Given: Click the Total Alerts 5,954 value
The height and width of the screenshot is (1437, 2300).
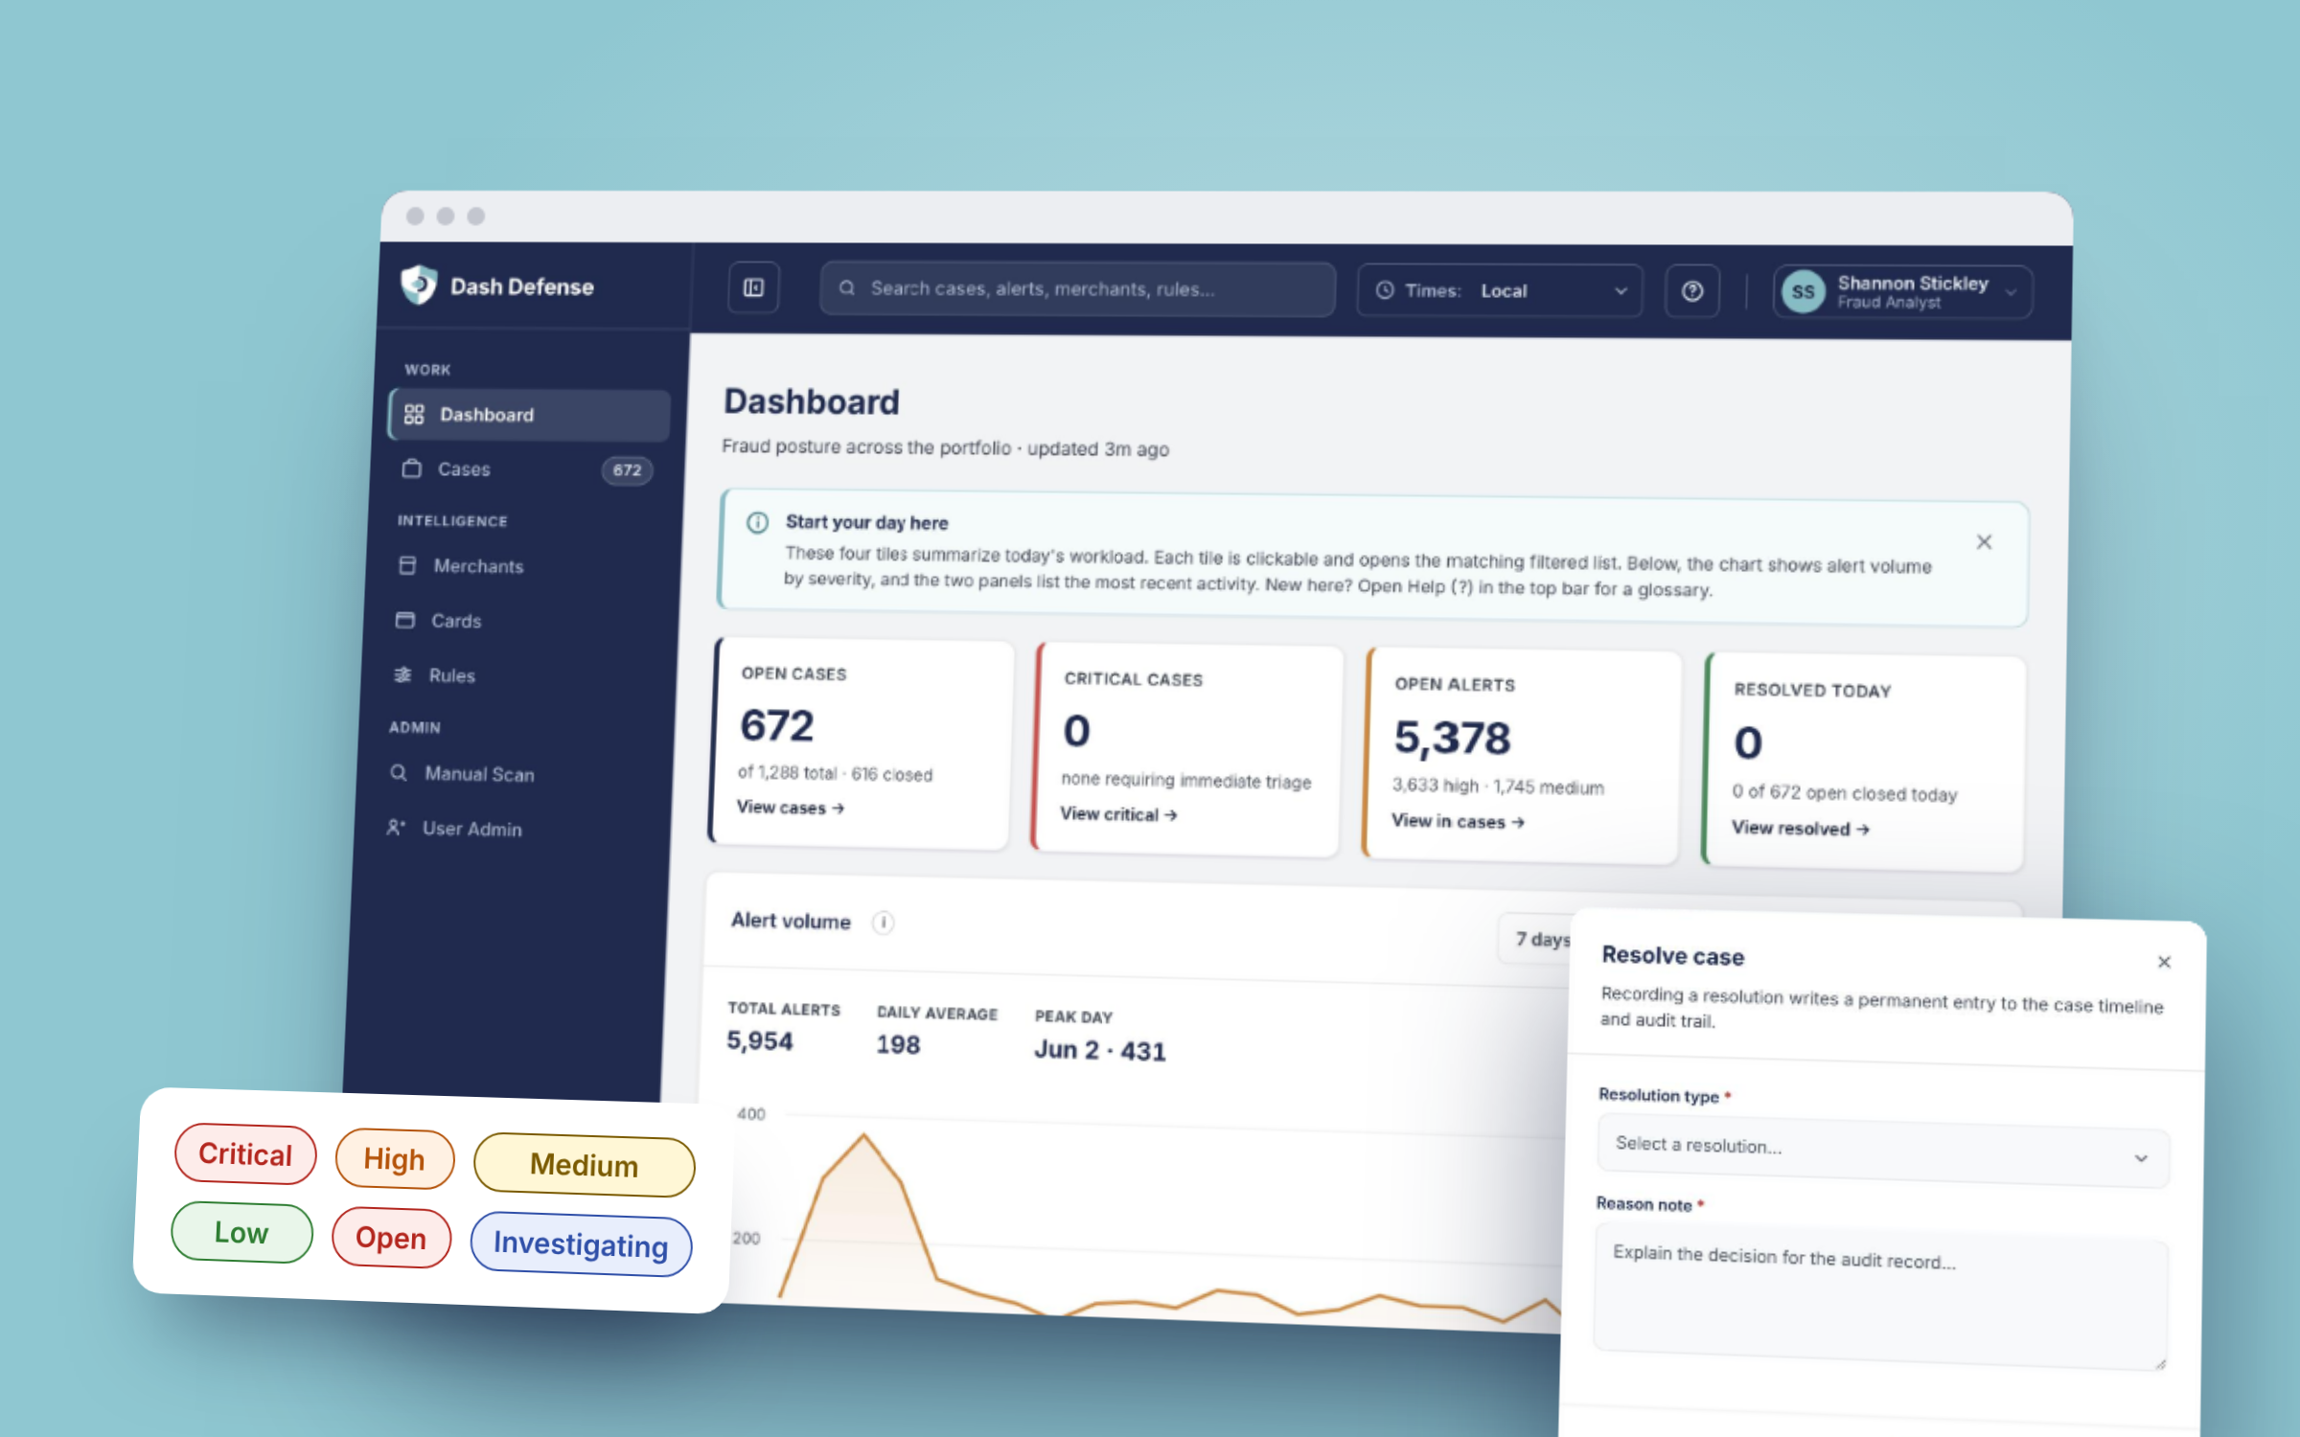Looking at the screenshot, I should click(759, 1040).
